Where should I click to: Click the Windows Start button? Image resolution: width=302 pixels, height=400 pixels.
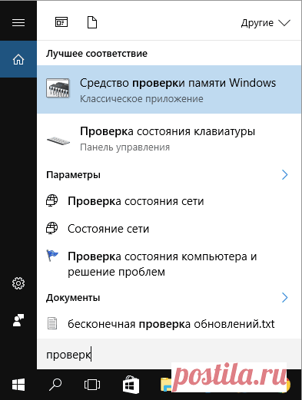[x=18, y=385]
